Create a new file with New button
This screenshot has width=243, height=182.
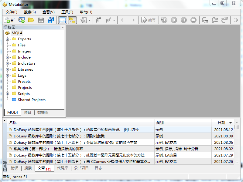[x=9, y=20]
